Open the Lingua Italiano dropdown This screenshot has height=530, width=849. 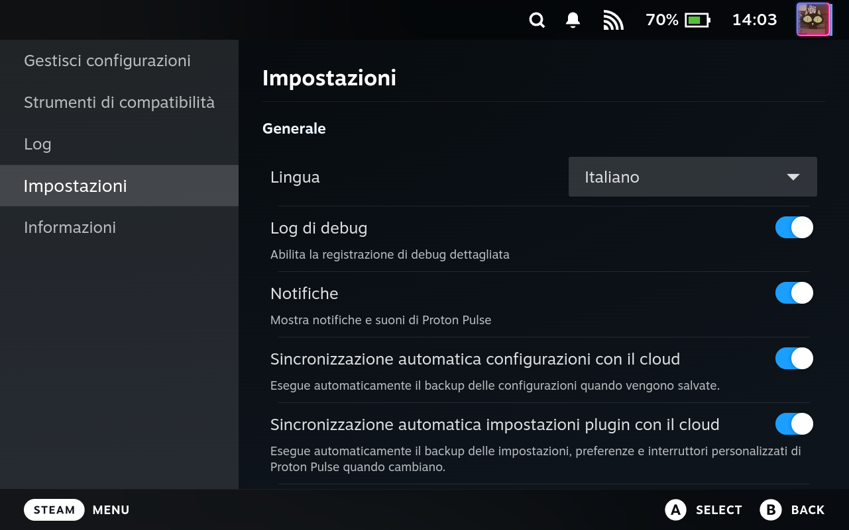click(693, 177)
